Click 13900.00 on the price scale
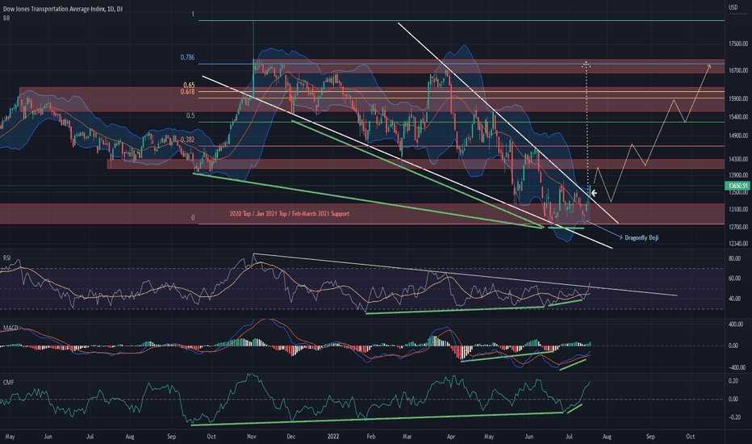The image size is (752, 444). pos(738,175)
